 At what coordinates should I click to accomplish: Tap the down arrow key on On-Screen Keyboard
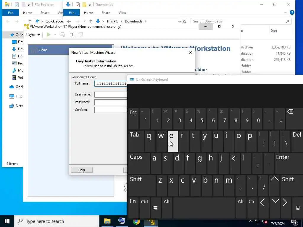[275, 207]
